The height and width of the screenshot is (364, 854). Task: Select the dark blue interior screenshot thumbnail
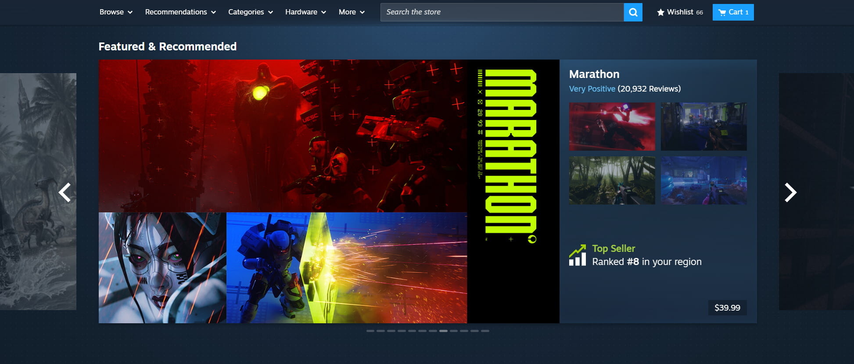point(703,127)
